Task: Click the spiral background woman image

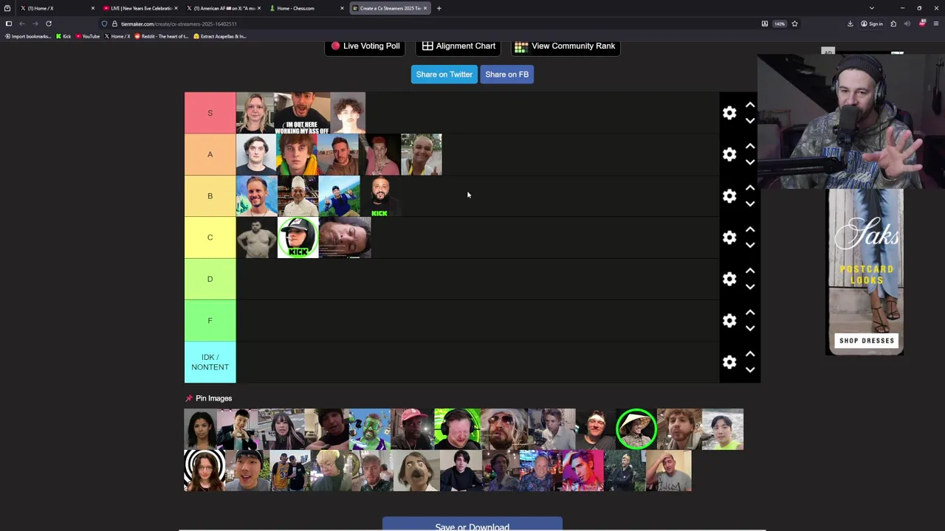Action: pyautogui.click(x=205, y=471)
